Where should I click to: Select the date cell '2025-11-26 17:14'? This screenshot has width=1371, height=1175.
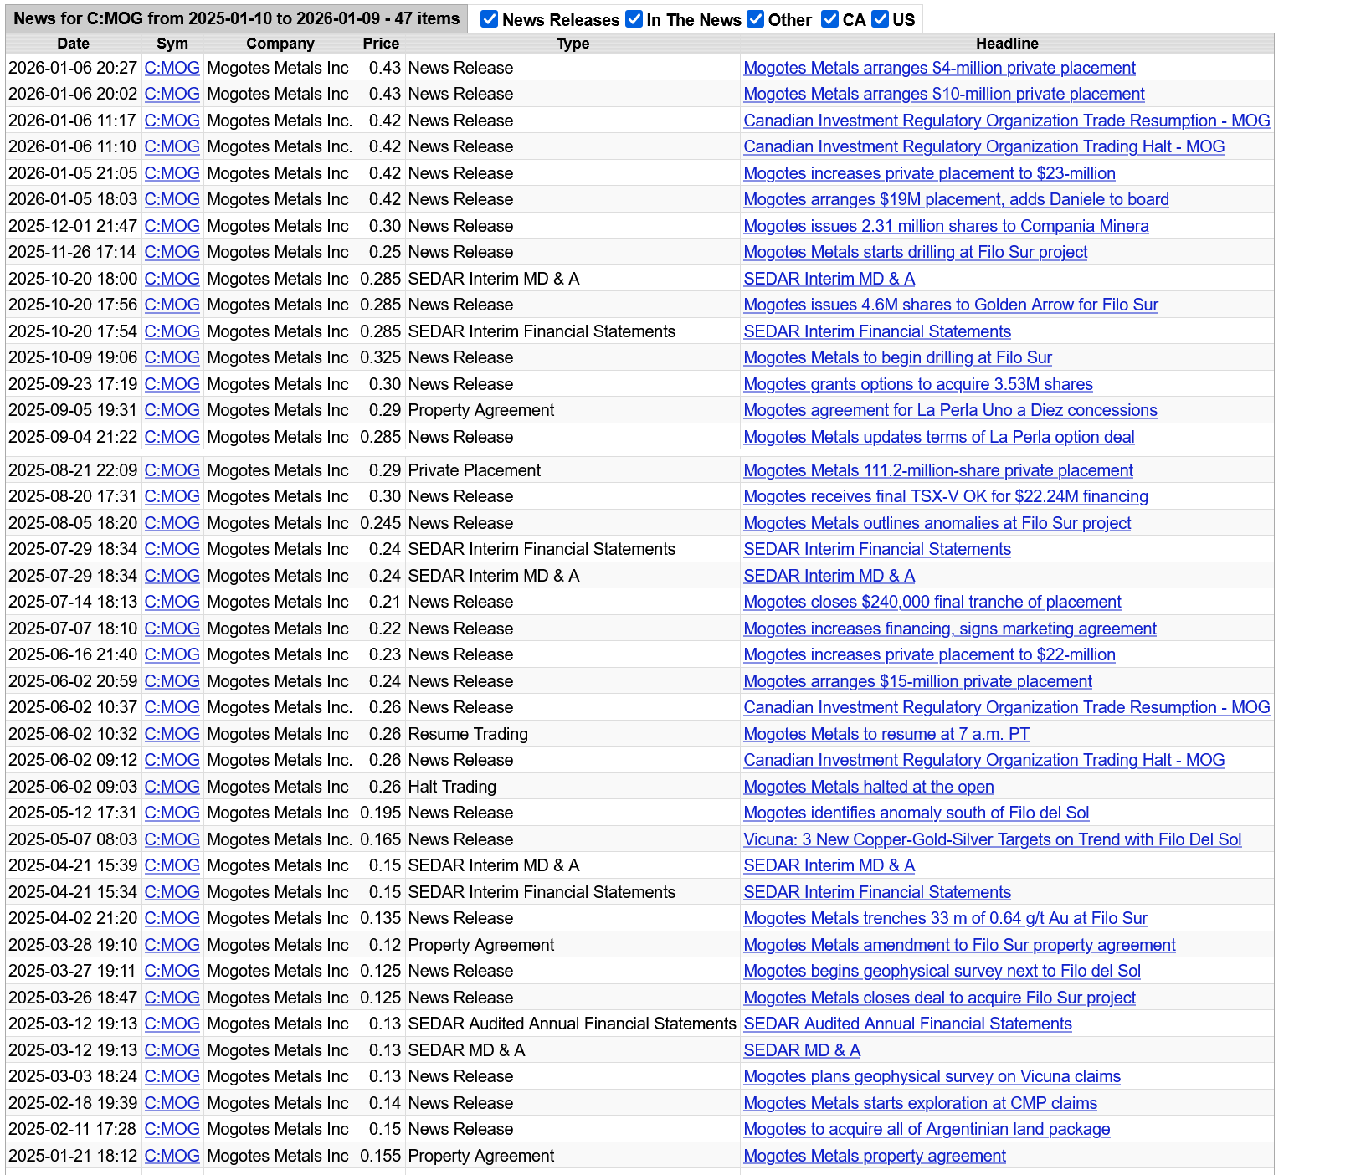[x=73, y=252]
